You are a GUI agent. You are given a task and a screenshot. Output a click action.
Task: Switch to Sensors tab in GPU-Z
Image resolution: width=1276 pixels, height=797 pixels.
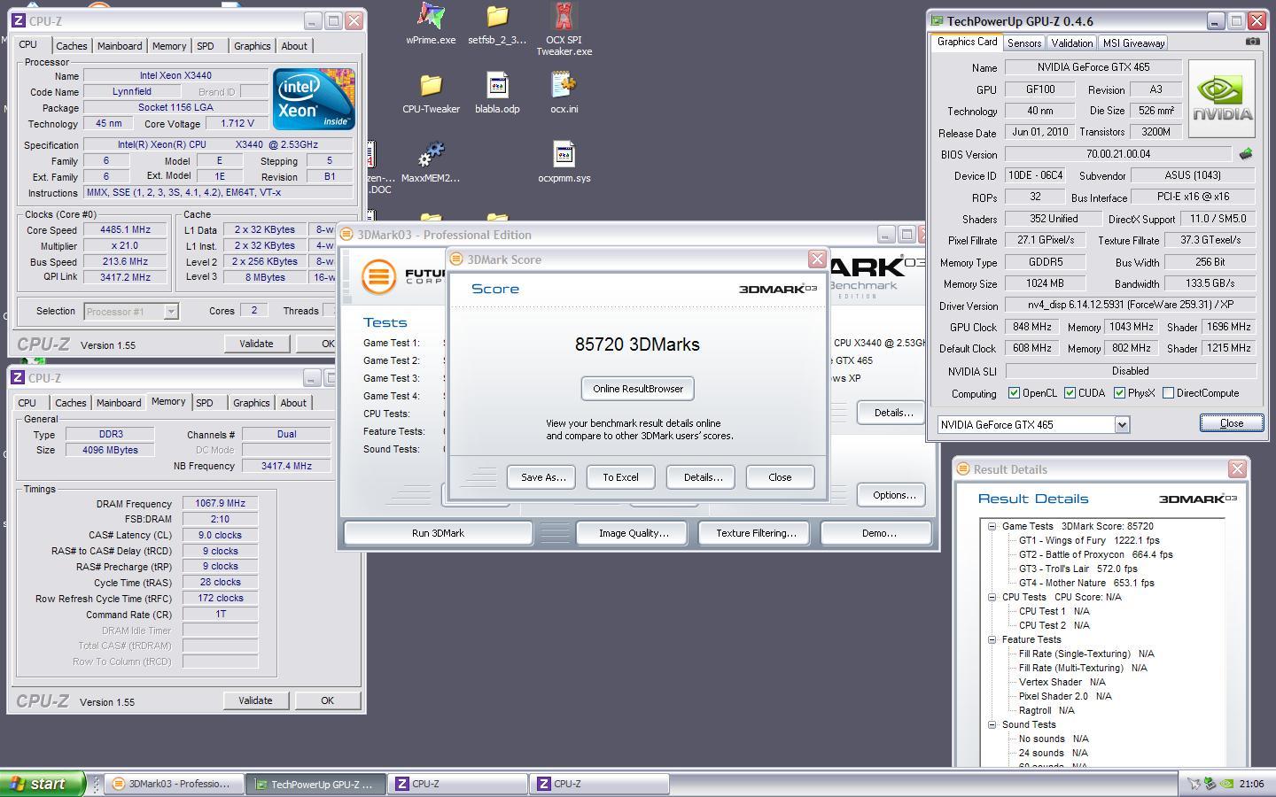(x=1024, y=43)
